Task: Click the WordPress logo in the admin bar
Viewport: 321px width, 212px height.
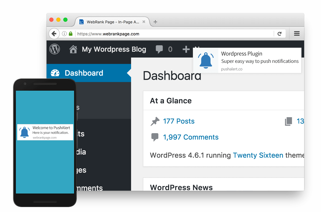Action: click(x=55, y=49)
